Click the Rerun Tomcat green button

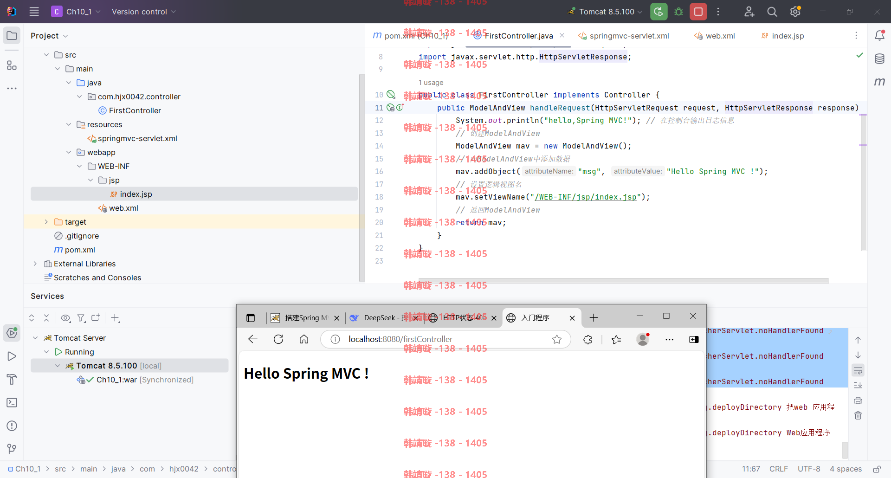(659, 12)
